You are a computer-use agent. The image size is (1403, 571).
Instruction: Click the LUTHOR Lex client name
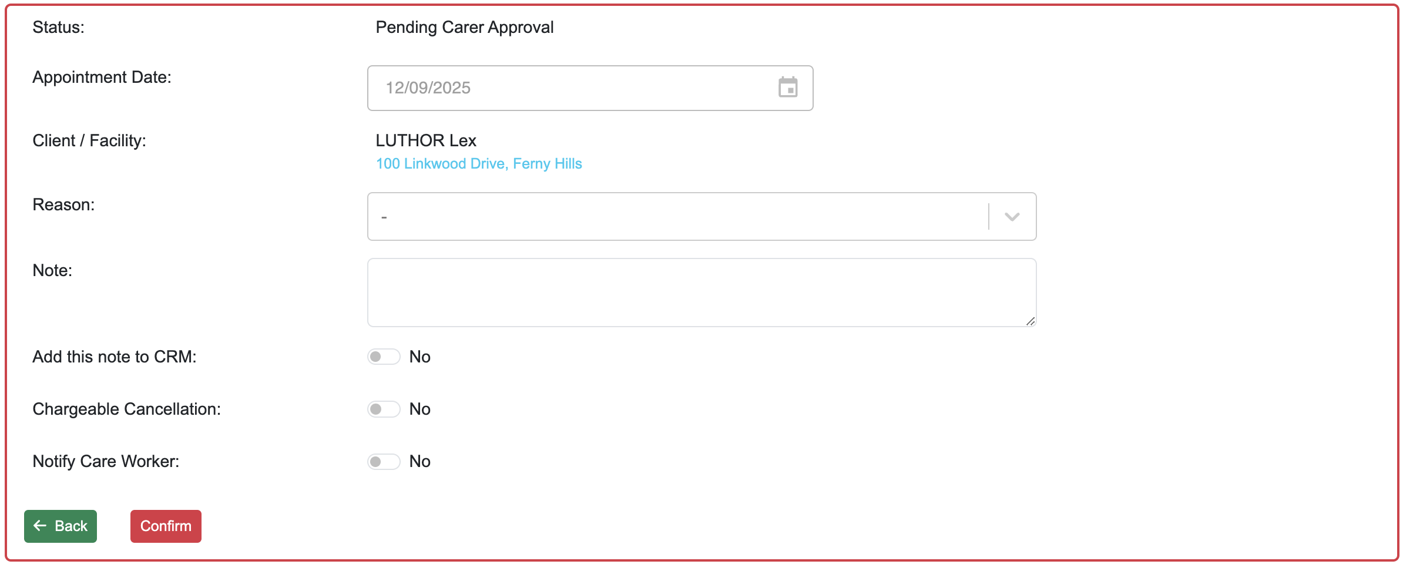(426, 140)
